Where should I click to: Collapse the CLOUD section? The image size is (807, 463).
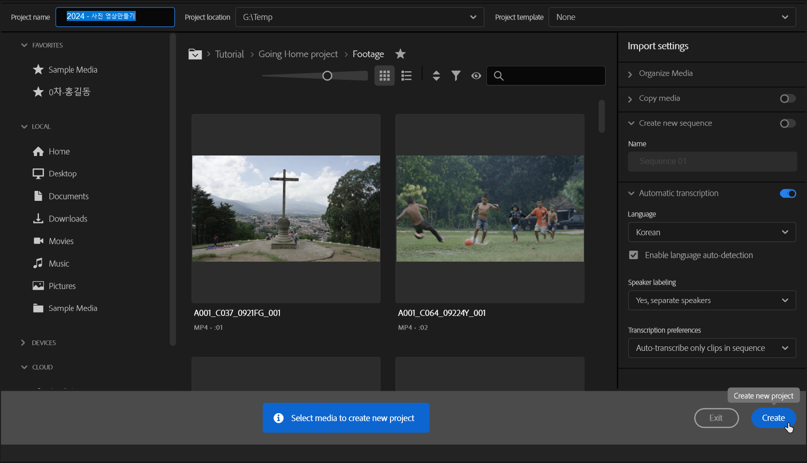(24, 367)
